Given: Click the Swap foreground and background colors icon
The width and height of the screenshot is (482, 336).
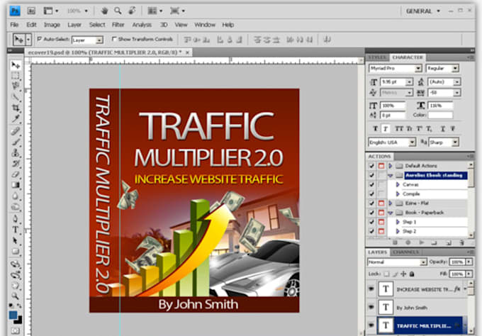Looking at the screenshot, I should pos(19,306).
